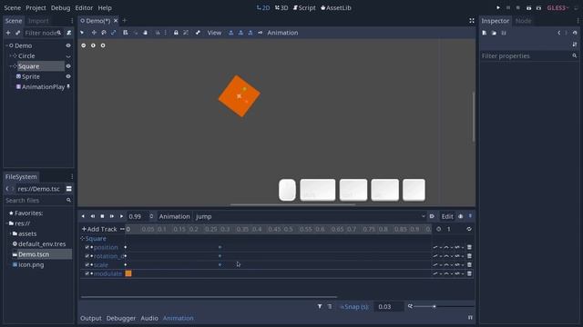The image size is (583, 327).
Task: Open the View menu button in toolbar
Action: coord(214,33)
